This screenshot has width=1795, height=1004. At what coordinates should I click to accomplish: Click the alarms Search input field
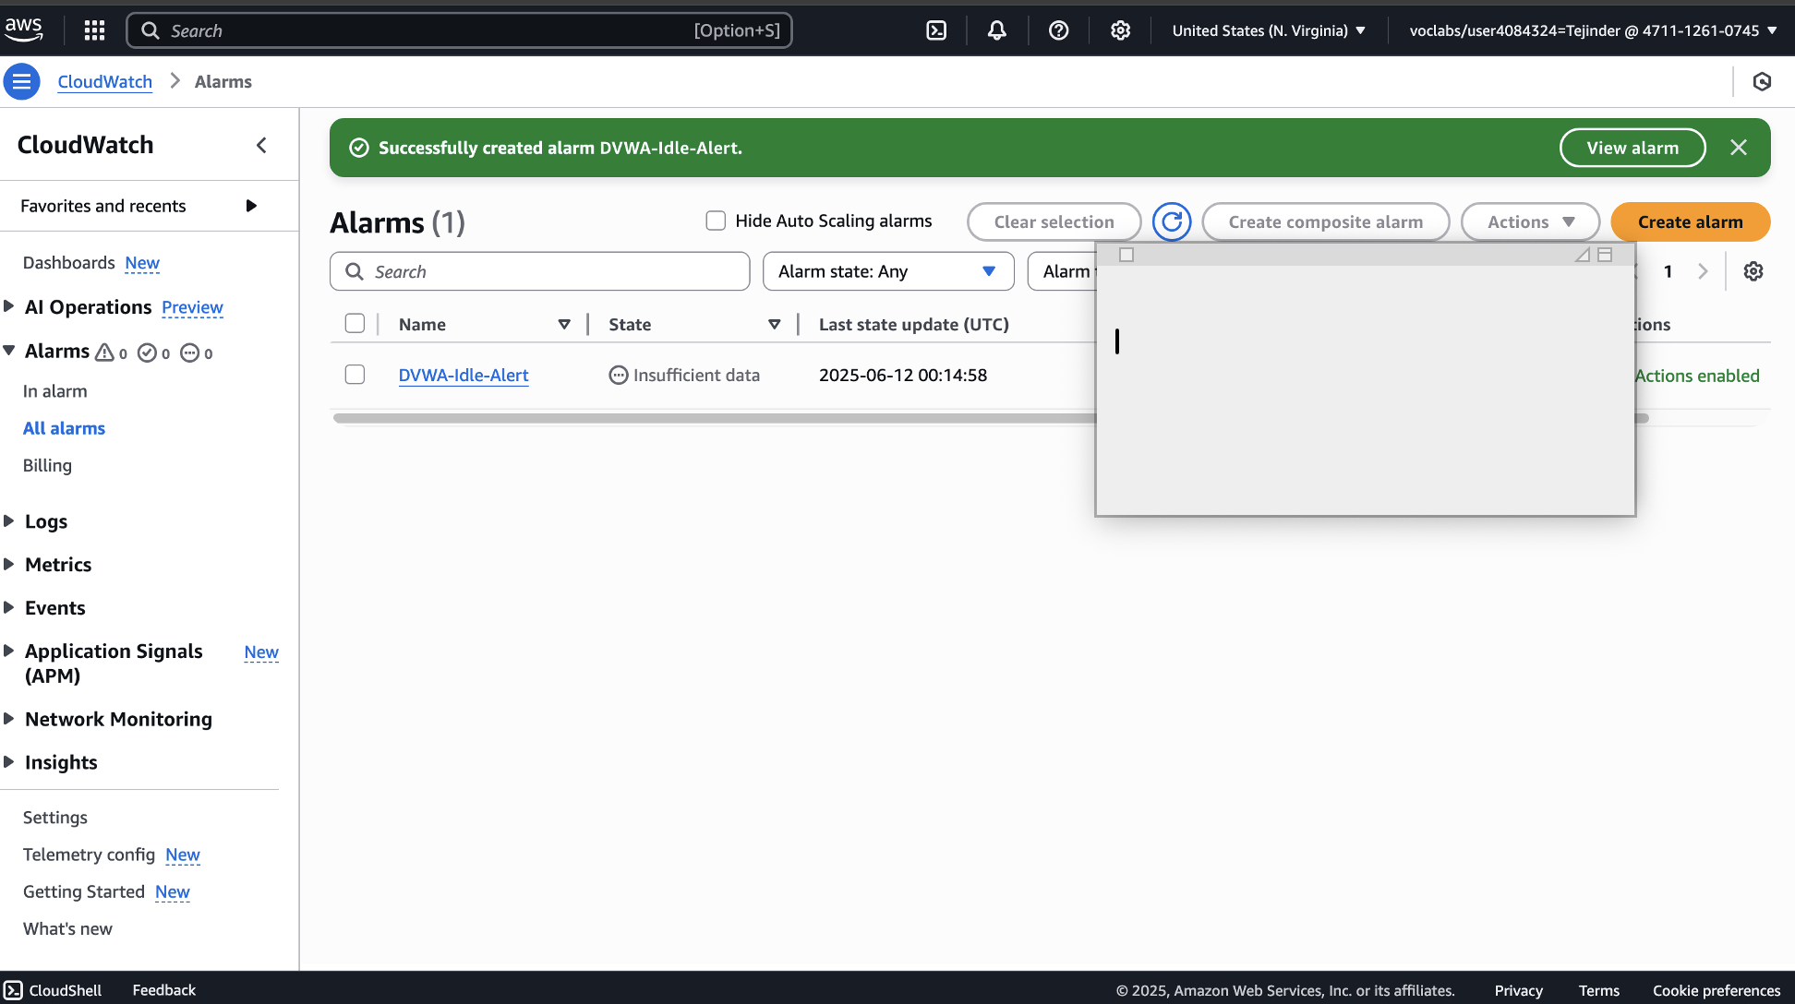(540, 271)
